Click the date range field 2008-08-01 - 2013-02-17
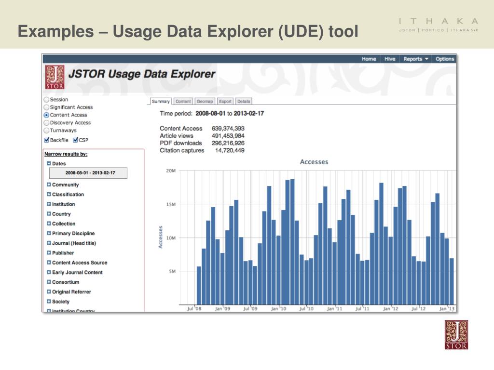This screenshot has width=494, height=370. pos(88,173)
